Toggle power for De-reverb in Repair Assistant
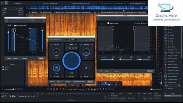This screenshot has width=183, height=103. coord(51,77)
